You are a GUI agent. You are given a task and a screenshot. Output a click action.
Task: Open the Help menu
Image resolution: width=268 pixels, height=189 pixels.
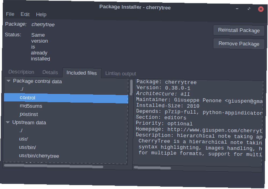(x=41, y=14)
